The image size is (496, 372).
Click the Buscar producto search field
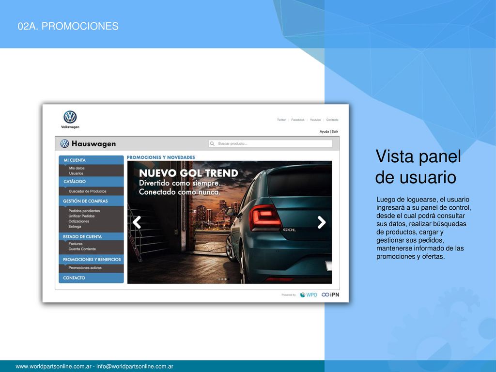[x=270, y=143]
